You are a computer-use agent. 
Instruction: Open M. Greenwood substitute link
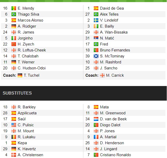(113, 113)
